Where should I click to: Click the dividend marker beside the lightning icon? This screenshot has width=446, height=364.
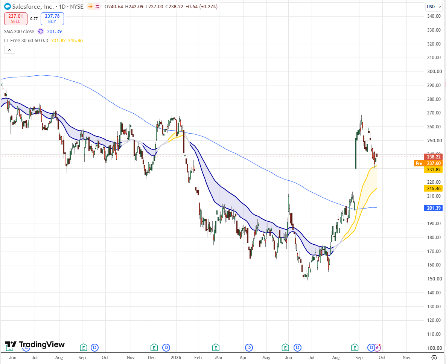tap(371, 347)
